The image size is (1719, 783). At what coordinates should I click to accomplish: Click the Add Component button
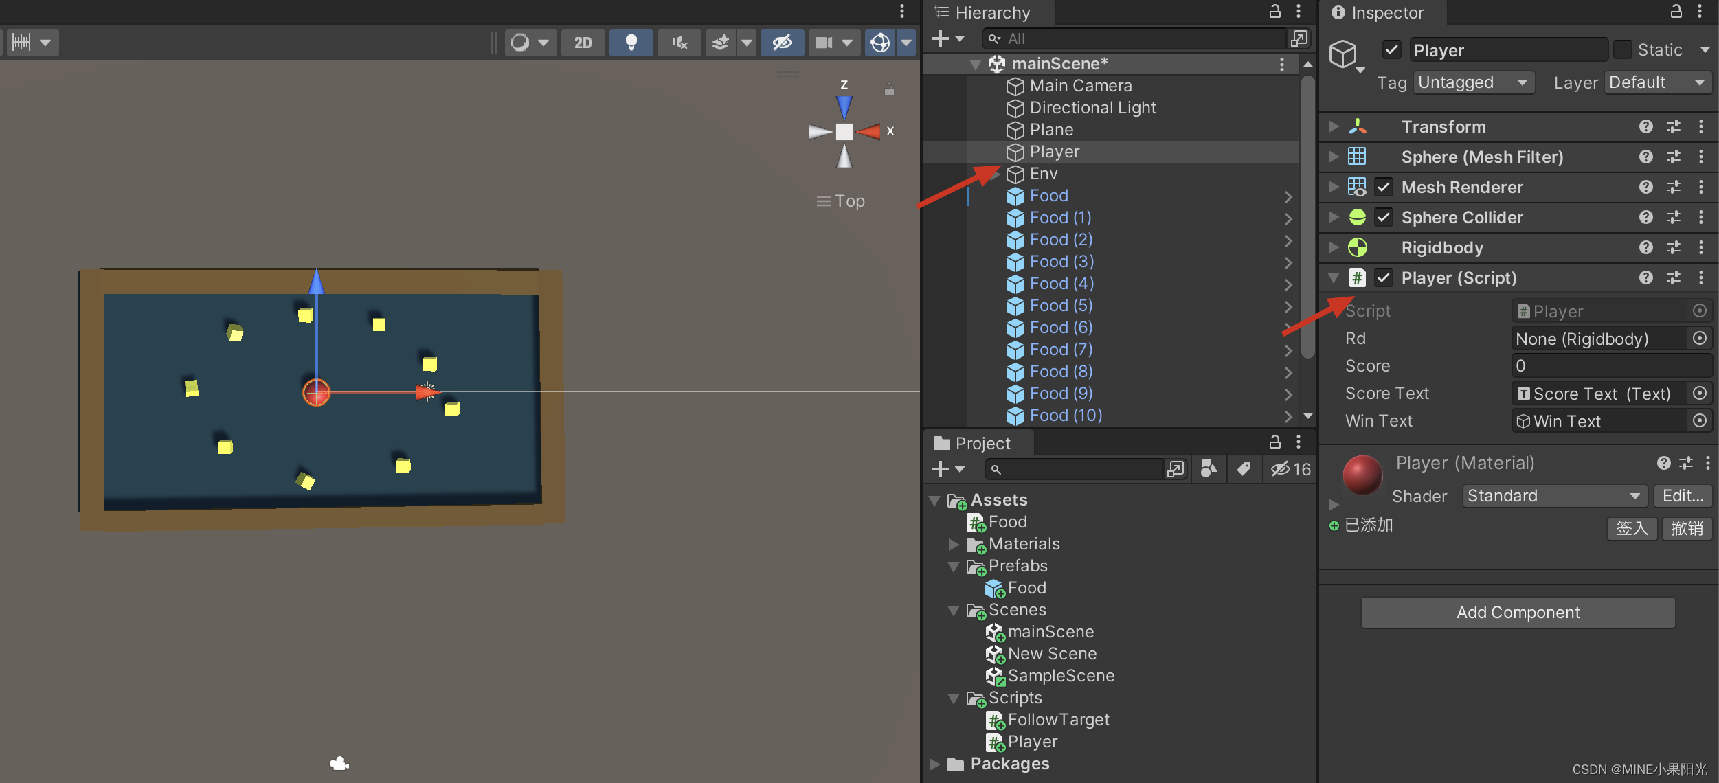point(1518,612)
